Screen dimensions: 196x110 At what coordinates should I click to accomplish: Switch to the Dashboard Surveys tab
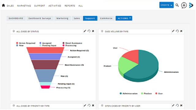pos(40,18)
